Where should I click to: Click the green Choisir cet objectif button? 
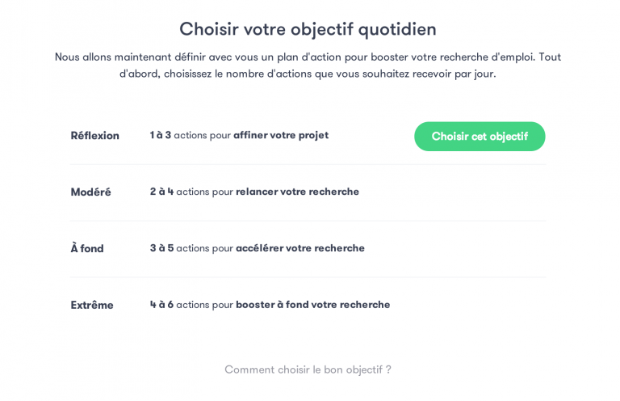click(x=480, y=137)
